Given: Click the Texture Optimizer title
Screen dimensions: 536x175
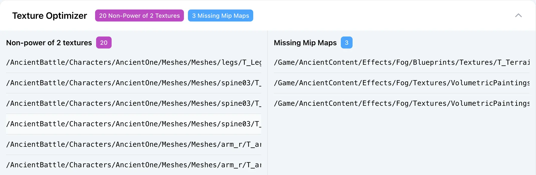Looking at the screenshot, I should (x=50, y=15).
